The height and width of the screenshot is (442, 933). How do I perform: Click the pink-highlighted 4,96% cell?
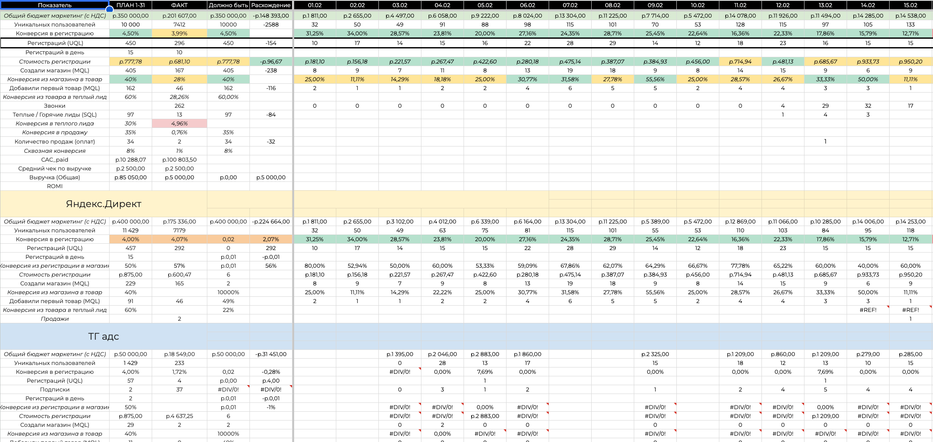click(180, 123)
